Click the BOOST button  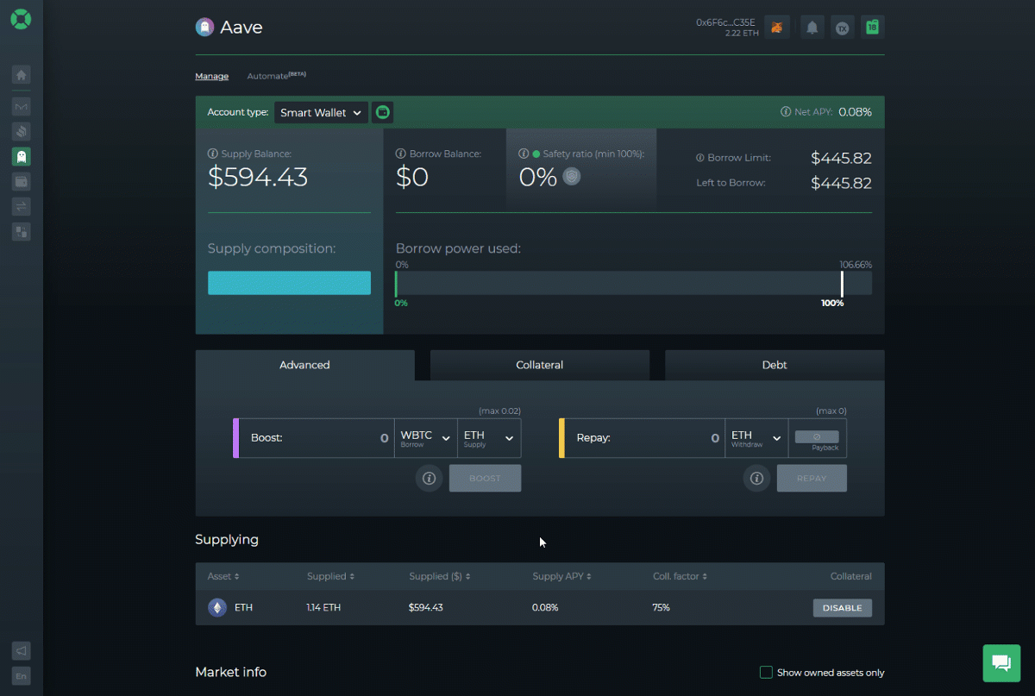[x=485, y=478]
